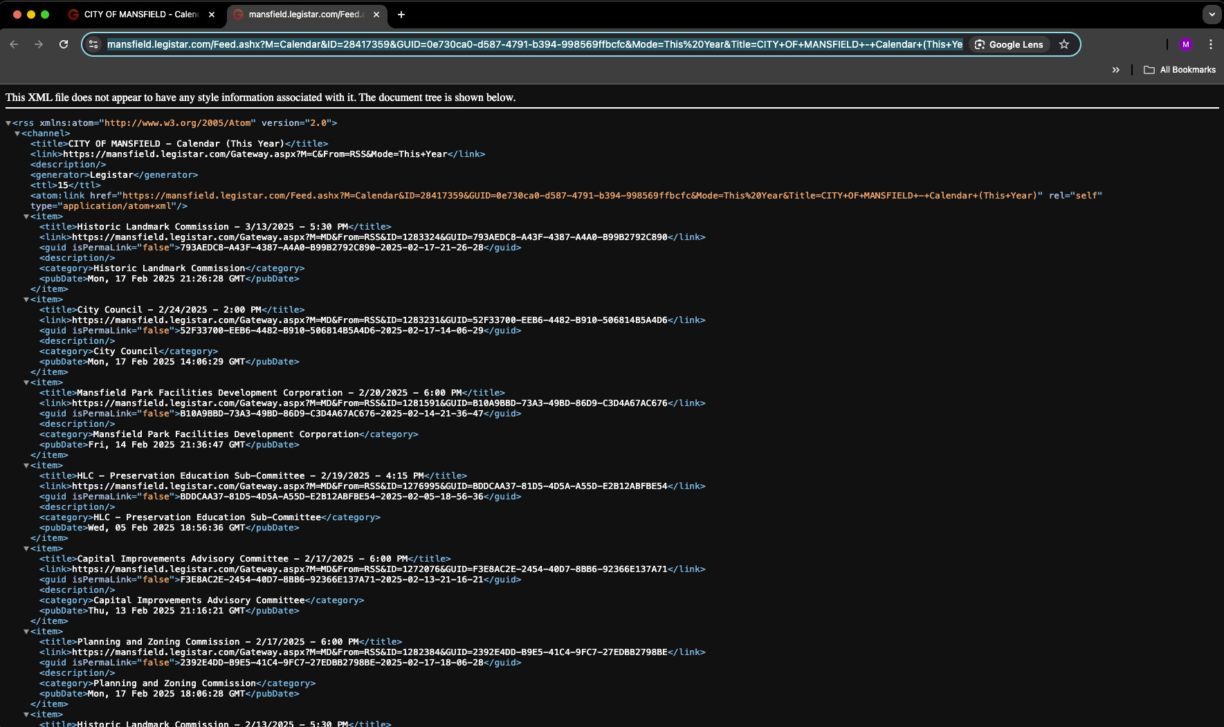Close the mansfield.legistar.com Feed tab
This screenshot has height=727, width=1224.
tap(376, 15)
